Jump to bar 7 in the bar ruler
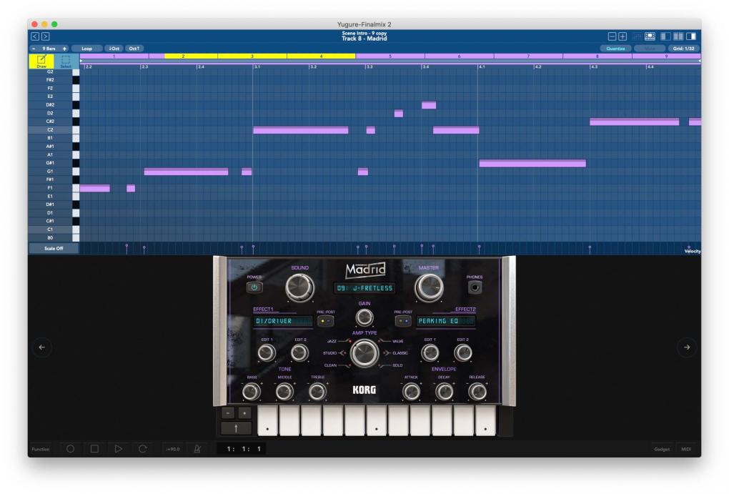 point(528,56)
